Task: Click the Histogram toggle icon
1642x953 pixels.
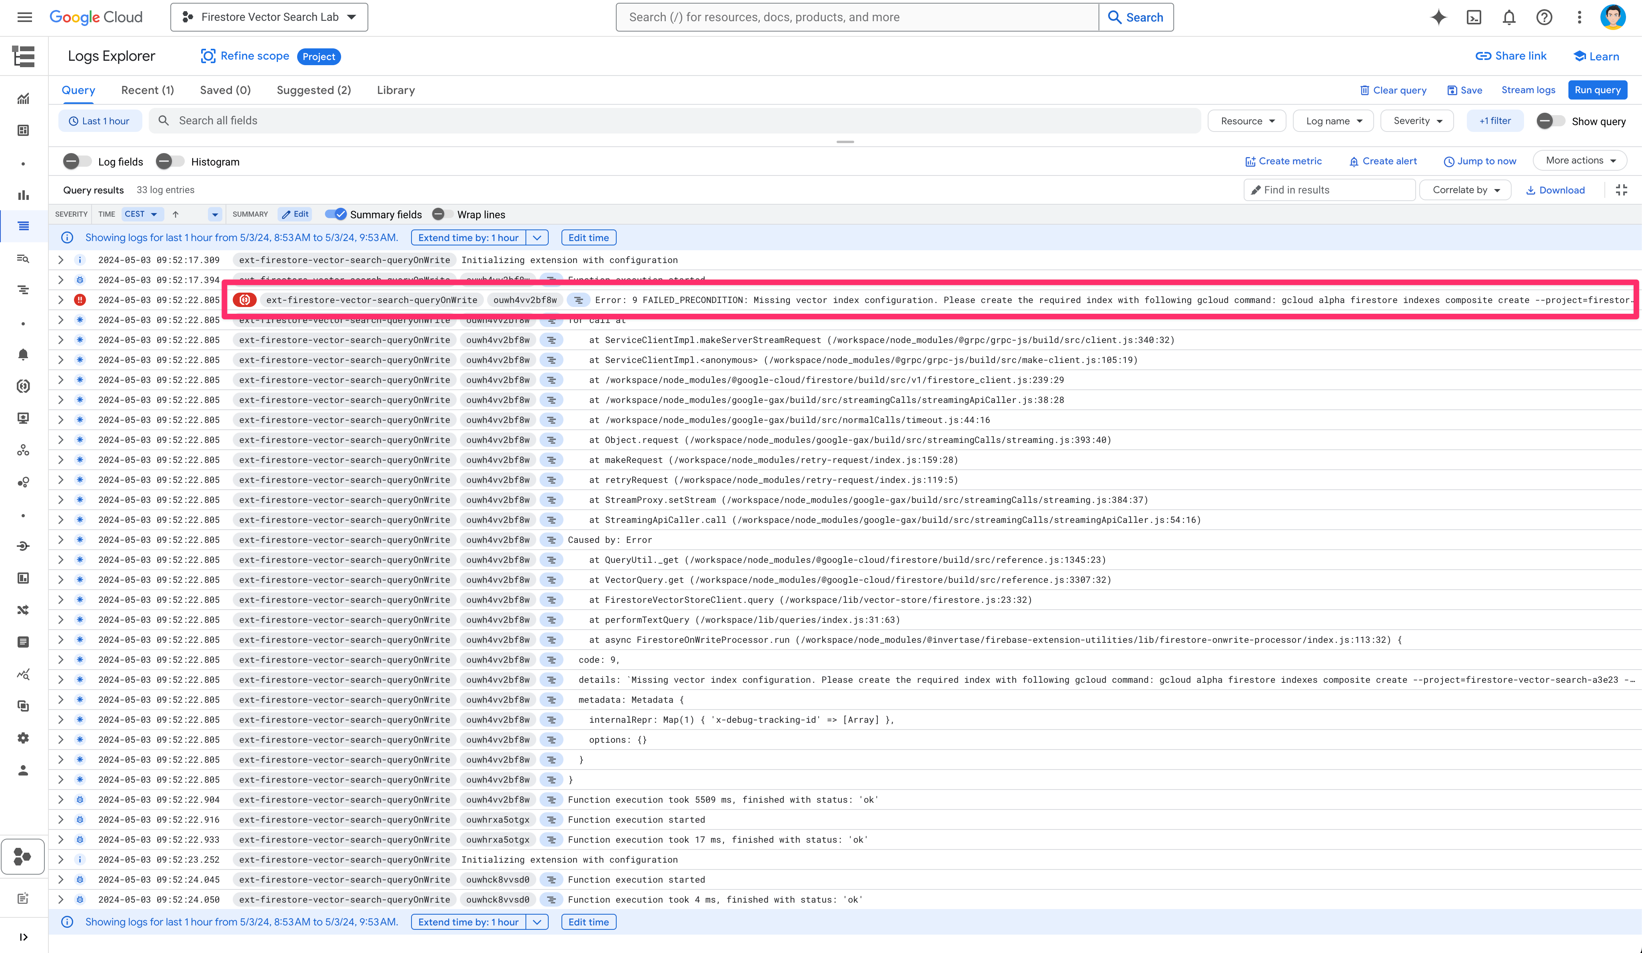Action: coord(168,161)
